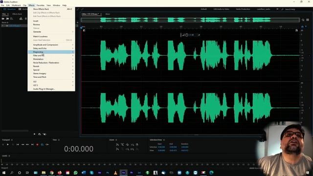The width and height of the screenshot is (313, 176).
Task: Open Google Chrome from taskbar
Action: 51,173
